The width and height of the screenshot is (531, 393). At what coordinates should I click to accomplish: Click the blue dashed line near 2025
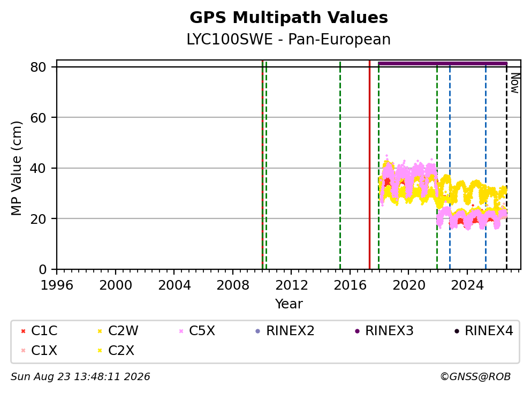pos(486,165)
